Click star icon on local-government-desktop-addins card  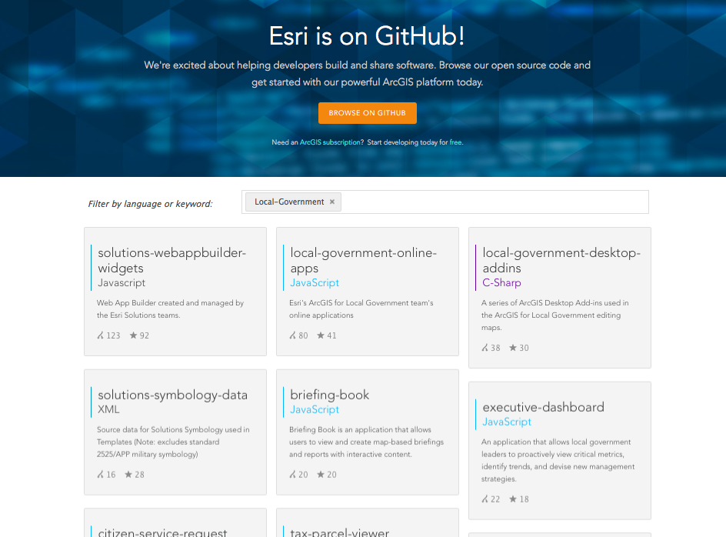coord(512,348)
